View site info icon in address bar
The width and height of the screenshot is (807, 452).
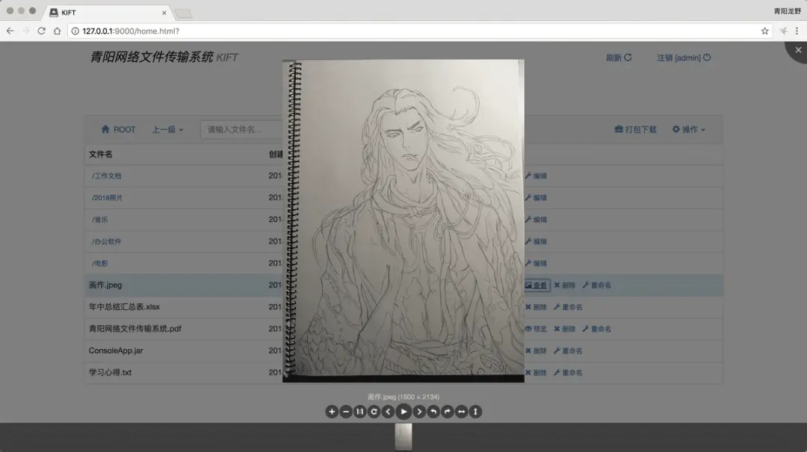[x=75, y=31]
